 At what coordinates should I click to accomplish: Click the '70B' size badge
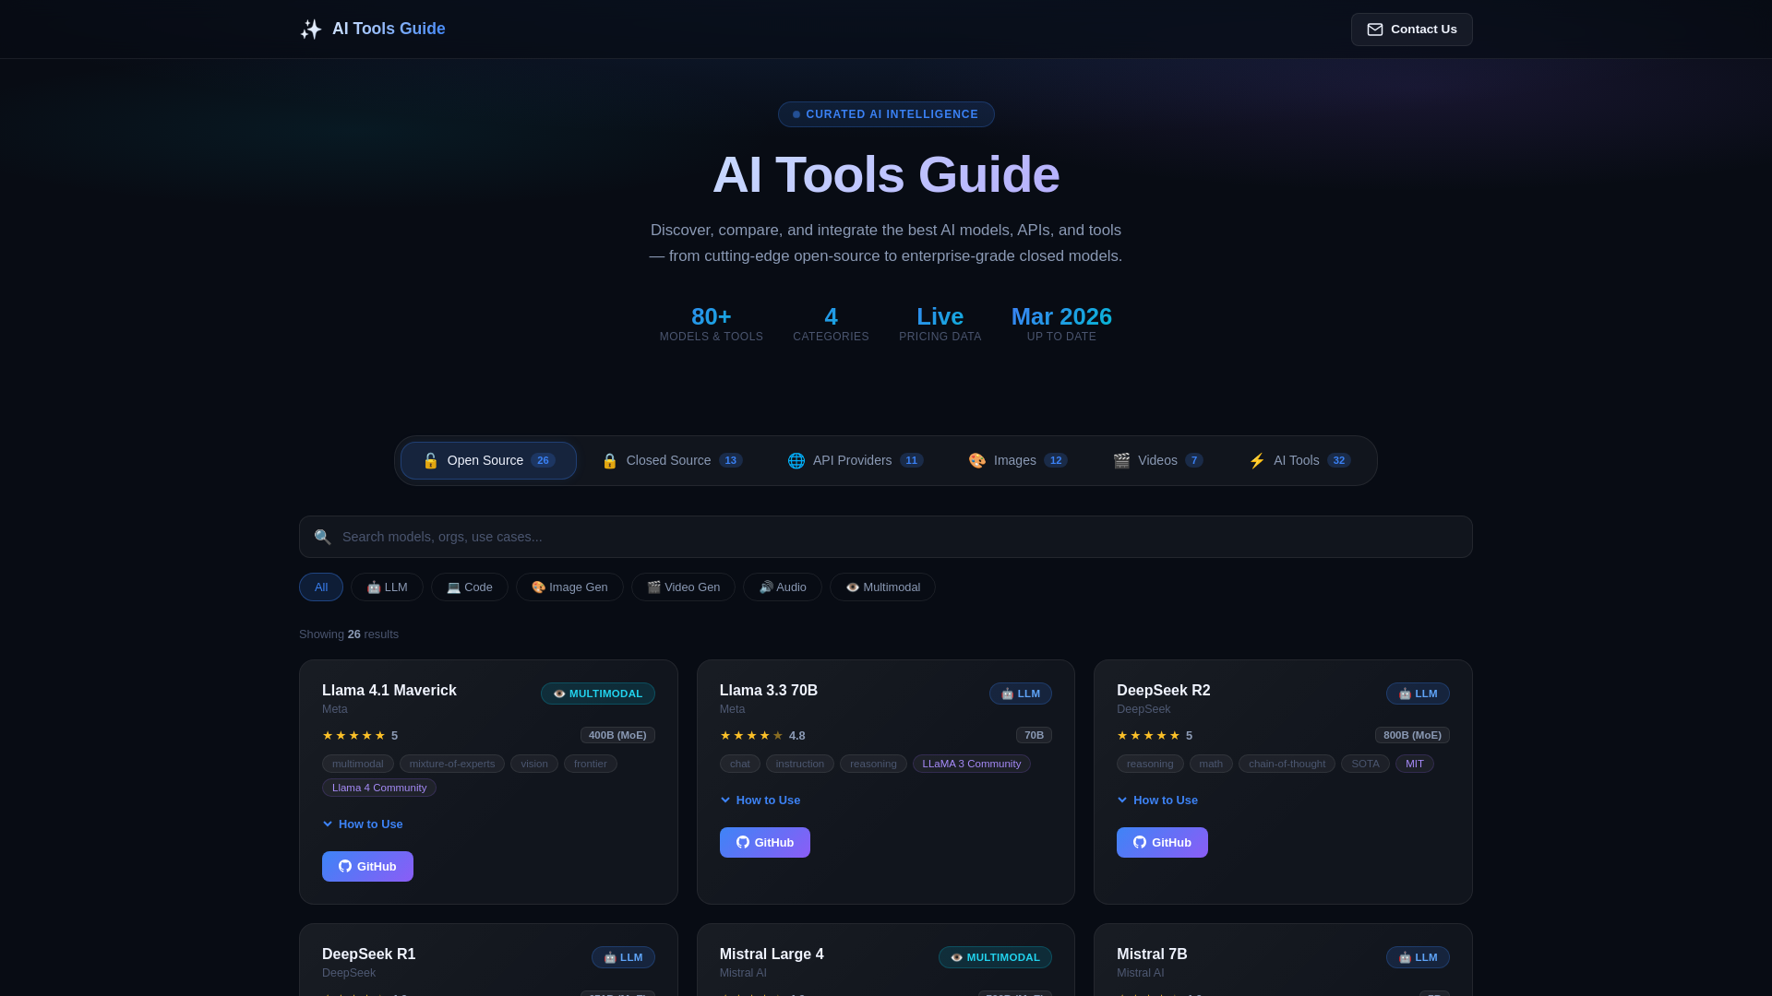1034,735
